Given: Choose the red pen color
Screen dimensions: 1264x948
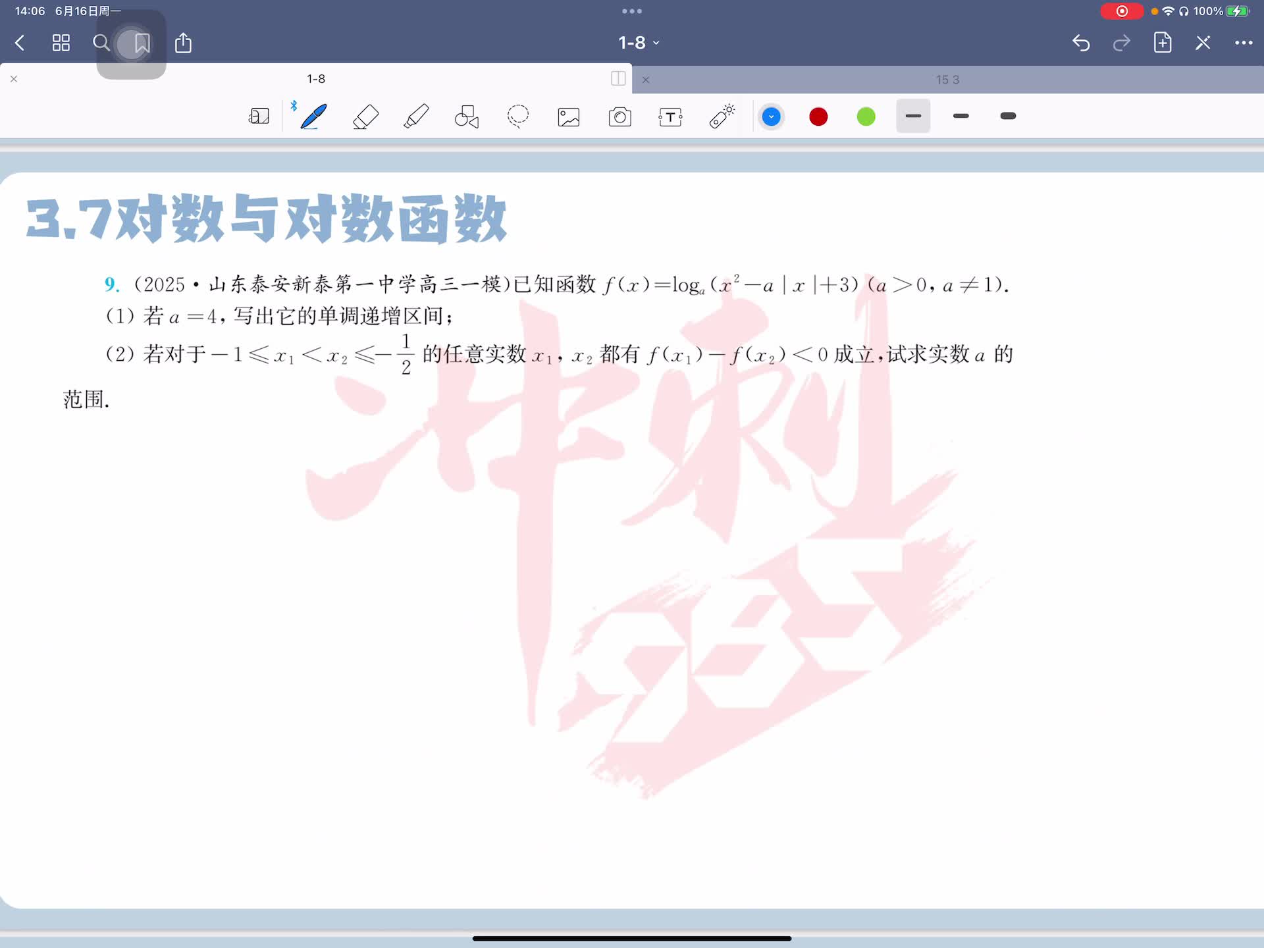Looking at the screenshot, I should point(818,117).
